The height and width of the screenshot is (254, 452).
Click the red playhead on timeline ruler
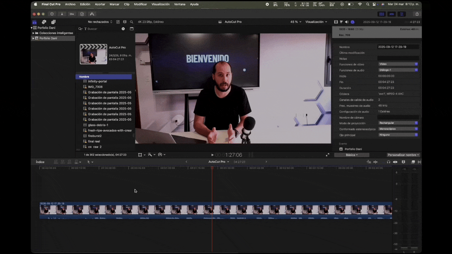[x=212, y=168]
